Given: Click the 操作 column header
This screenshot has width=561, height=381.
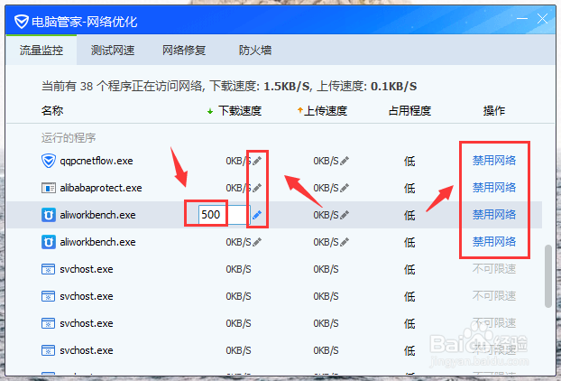Looking at the screenshot, I should (x=494, y=111).
